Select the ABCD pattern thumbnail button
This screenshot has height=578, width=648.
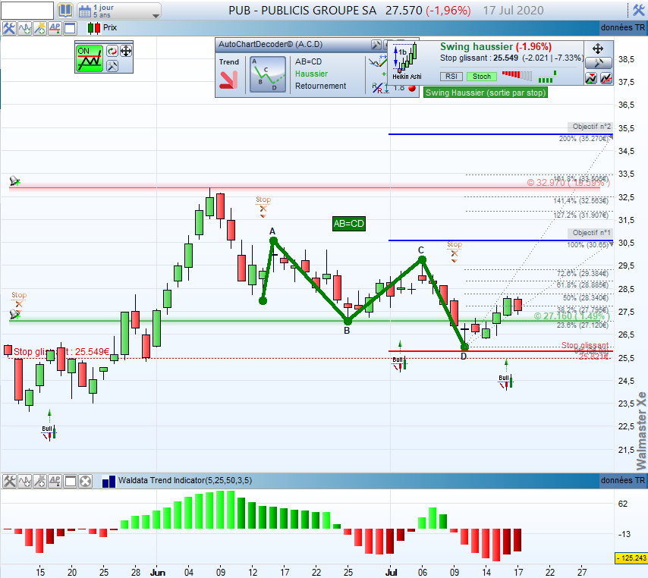coord(268,74)
